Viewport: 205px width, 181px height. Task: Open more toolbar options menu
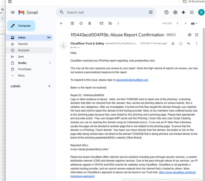[118, 23]
